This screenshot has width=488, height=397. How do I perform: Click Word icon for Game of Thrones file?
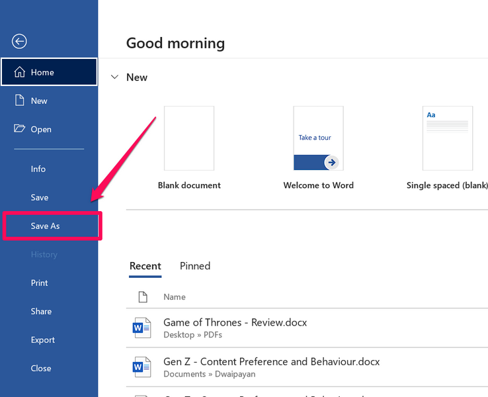[x=142, y=328]
